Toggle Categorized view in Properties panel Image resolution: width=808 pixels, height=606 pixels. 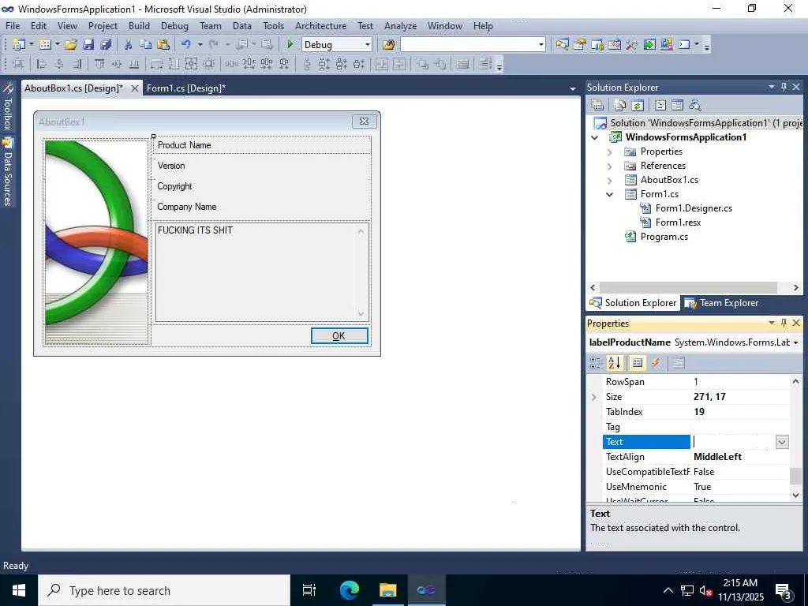597,363
